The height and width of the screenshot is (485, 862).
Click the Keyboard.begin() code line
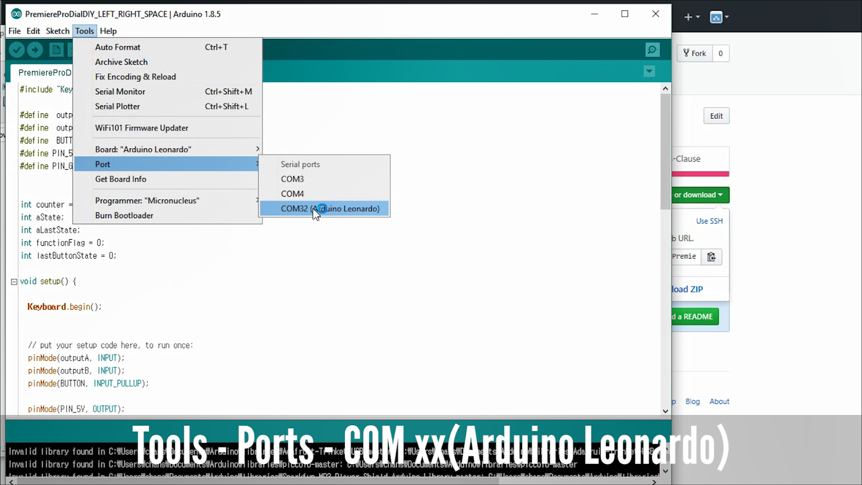pyautogui.click(x=65, y=307)
